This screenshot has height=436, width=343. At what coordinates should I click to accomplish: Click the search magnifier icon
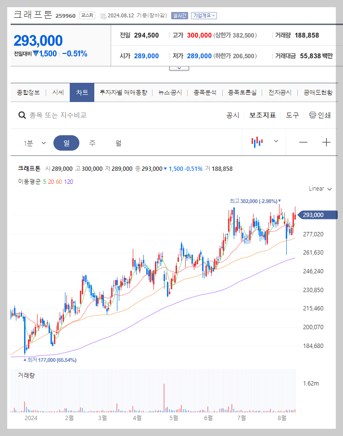22,115
